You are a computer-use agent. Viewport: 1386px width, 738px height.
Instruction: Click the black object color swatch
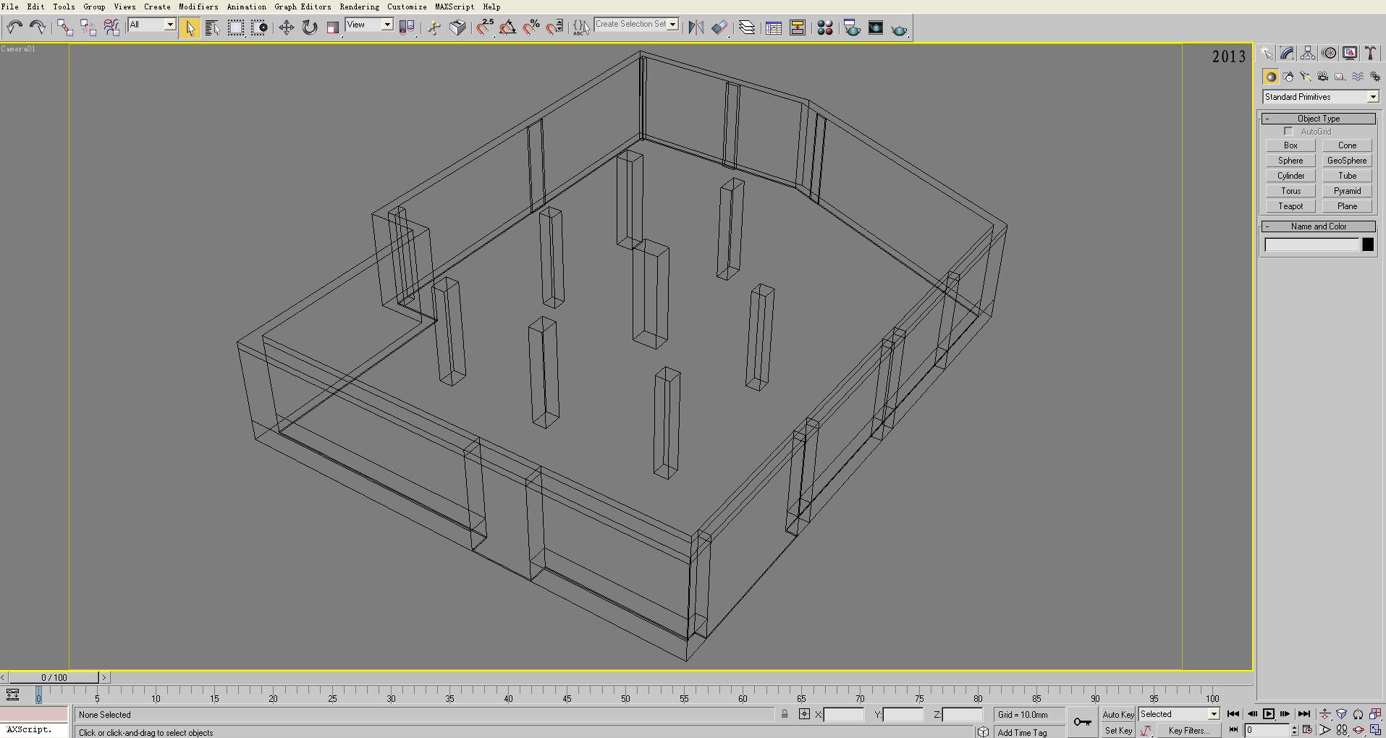(1368, 245)
